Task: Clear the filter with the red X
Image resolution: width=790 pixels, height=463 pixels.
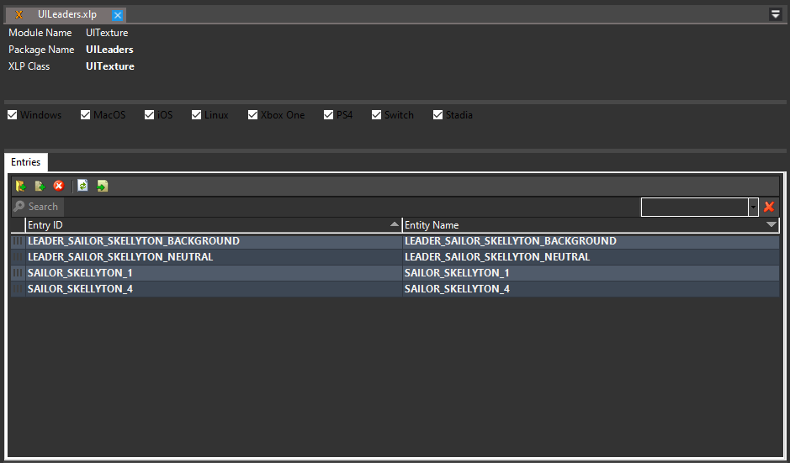Action: click(x=769, y=207)
